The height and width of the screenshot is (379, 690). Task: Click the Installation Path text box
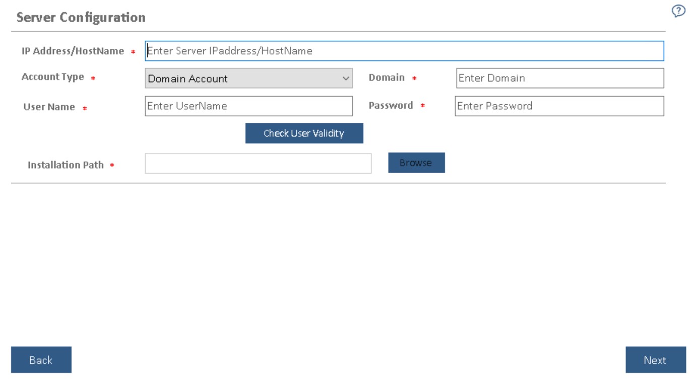pos(258,164)
